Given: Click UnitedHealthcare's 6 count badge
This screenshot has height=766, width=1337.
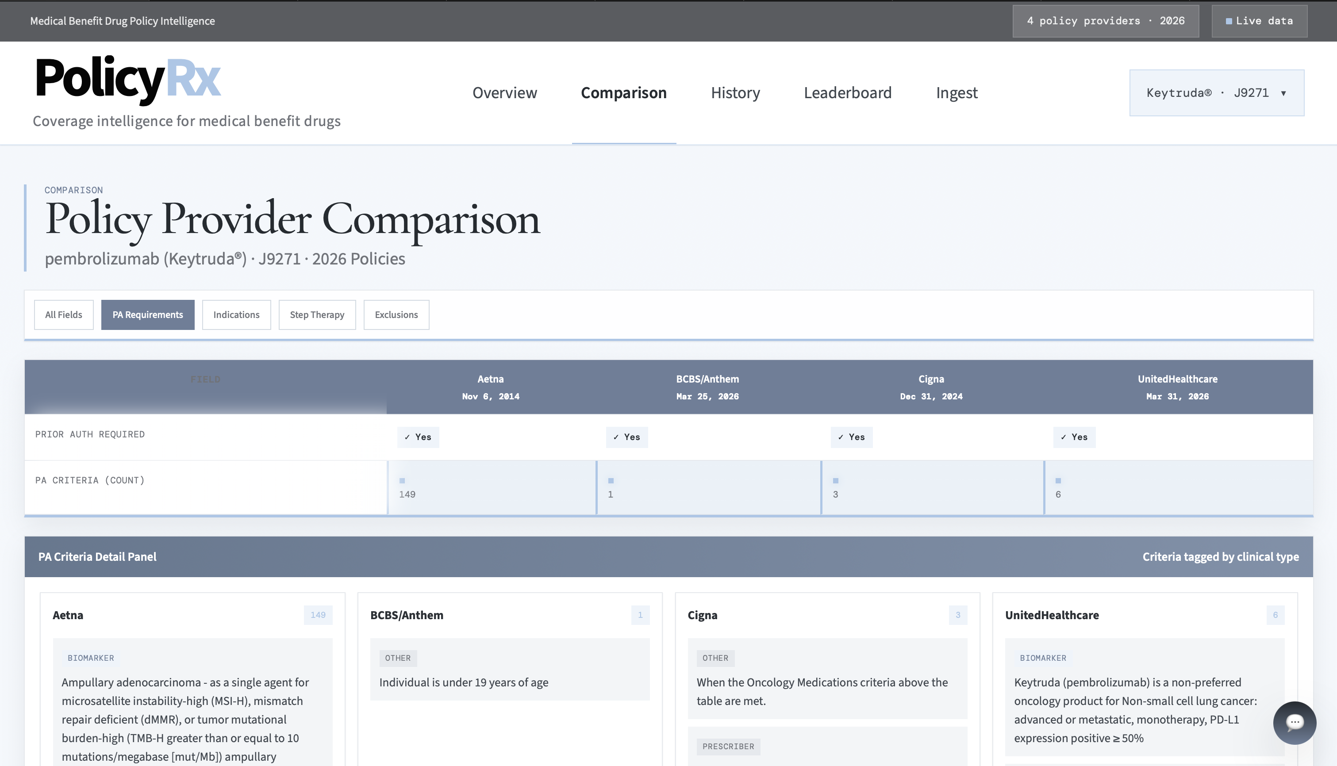Looking at the screenshot, I should pos(1275,615).
